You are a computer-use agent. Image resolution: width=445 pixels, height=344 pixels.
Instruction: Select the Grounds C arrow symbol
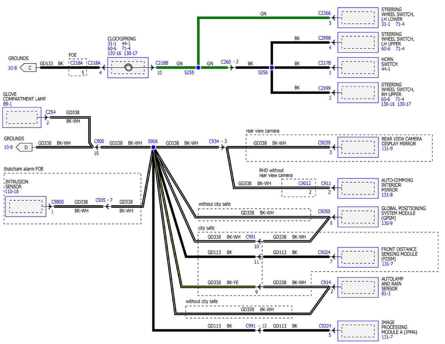pos(28,68)
